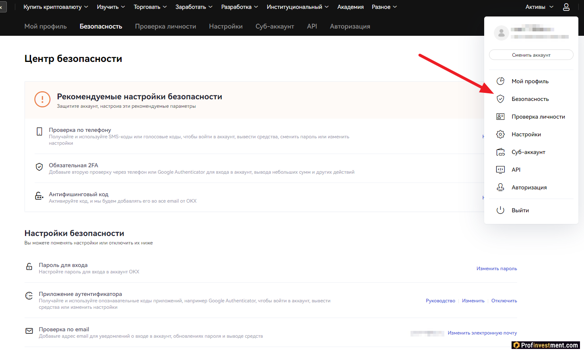Click the ID card icon for Проверка личности
The width and height of the screenshot is (584, 353).
click(500, 117)
